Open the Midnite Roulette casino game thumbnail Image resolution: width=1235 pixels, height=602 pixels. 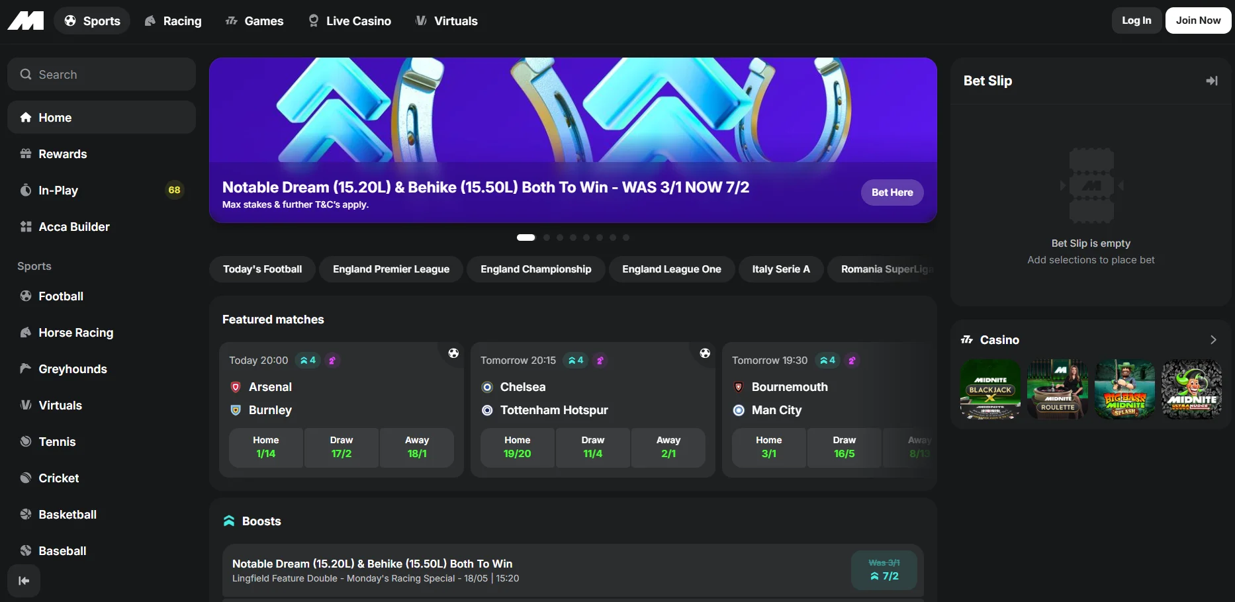1058,390
